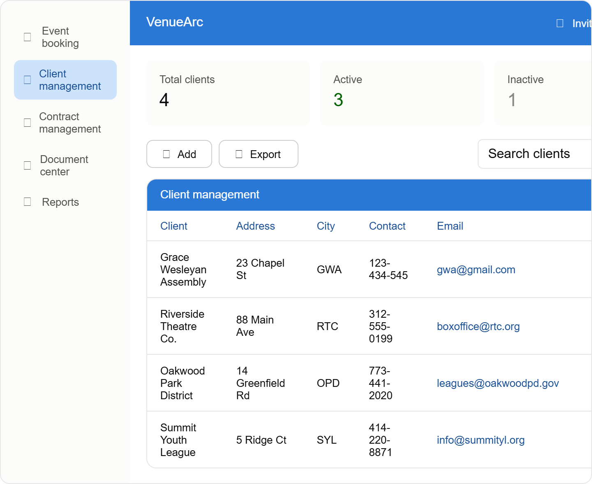Go to Contract management section
This screenshot has height=484, width=592.
pos(65,123)
